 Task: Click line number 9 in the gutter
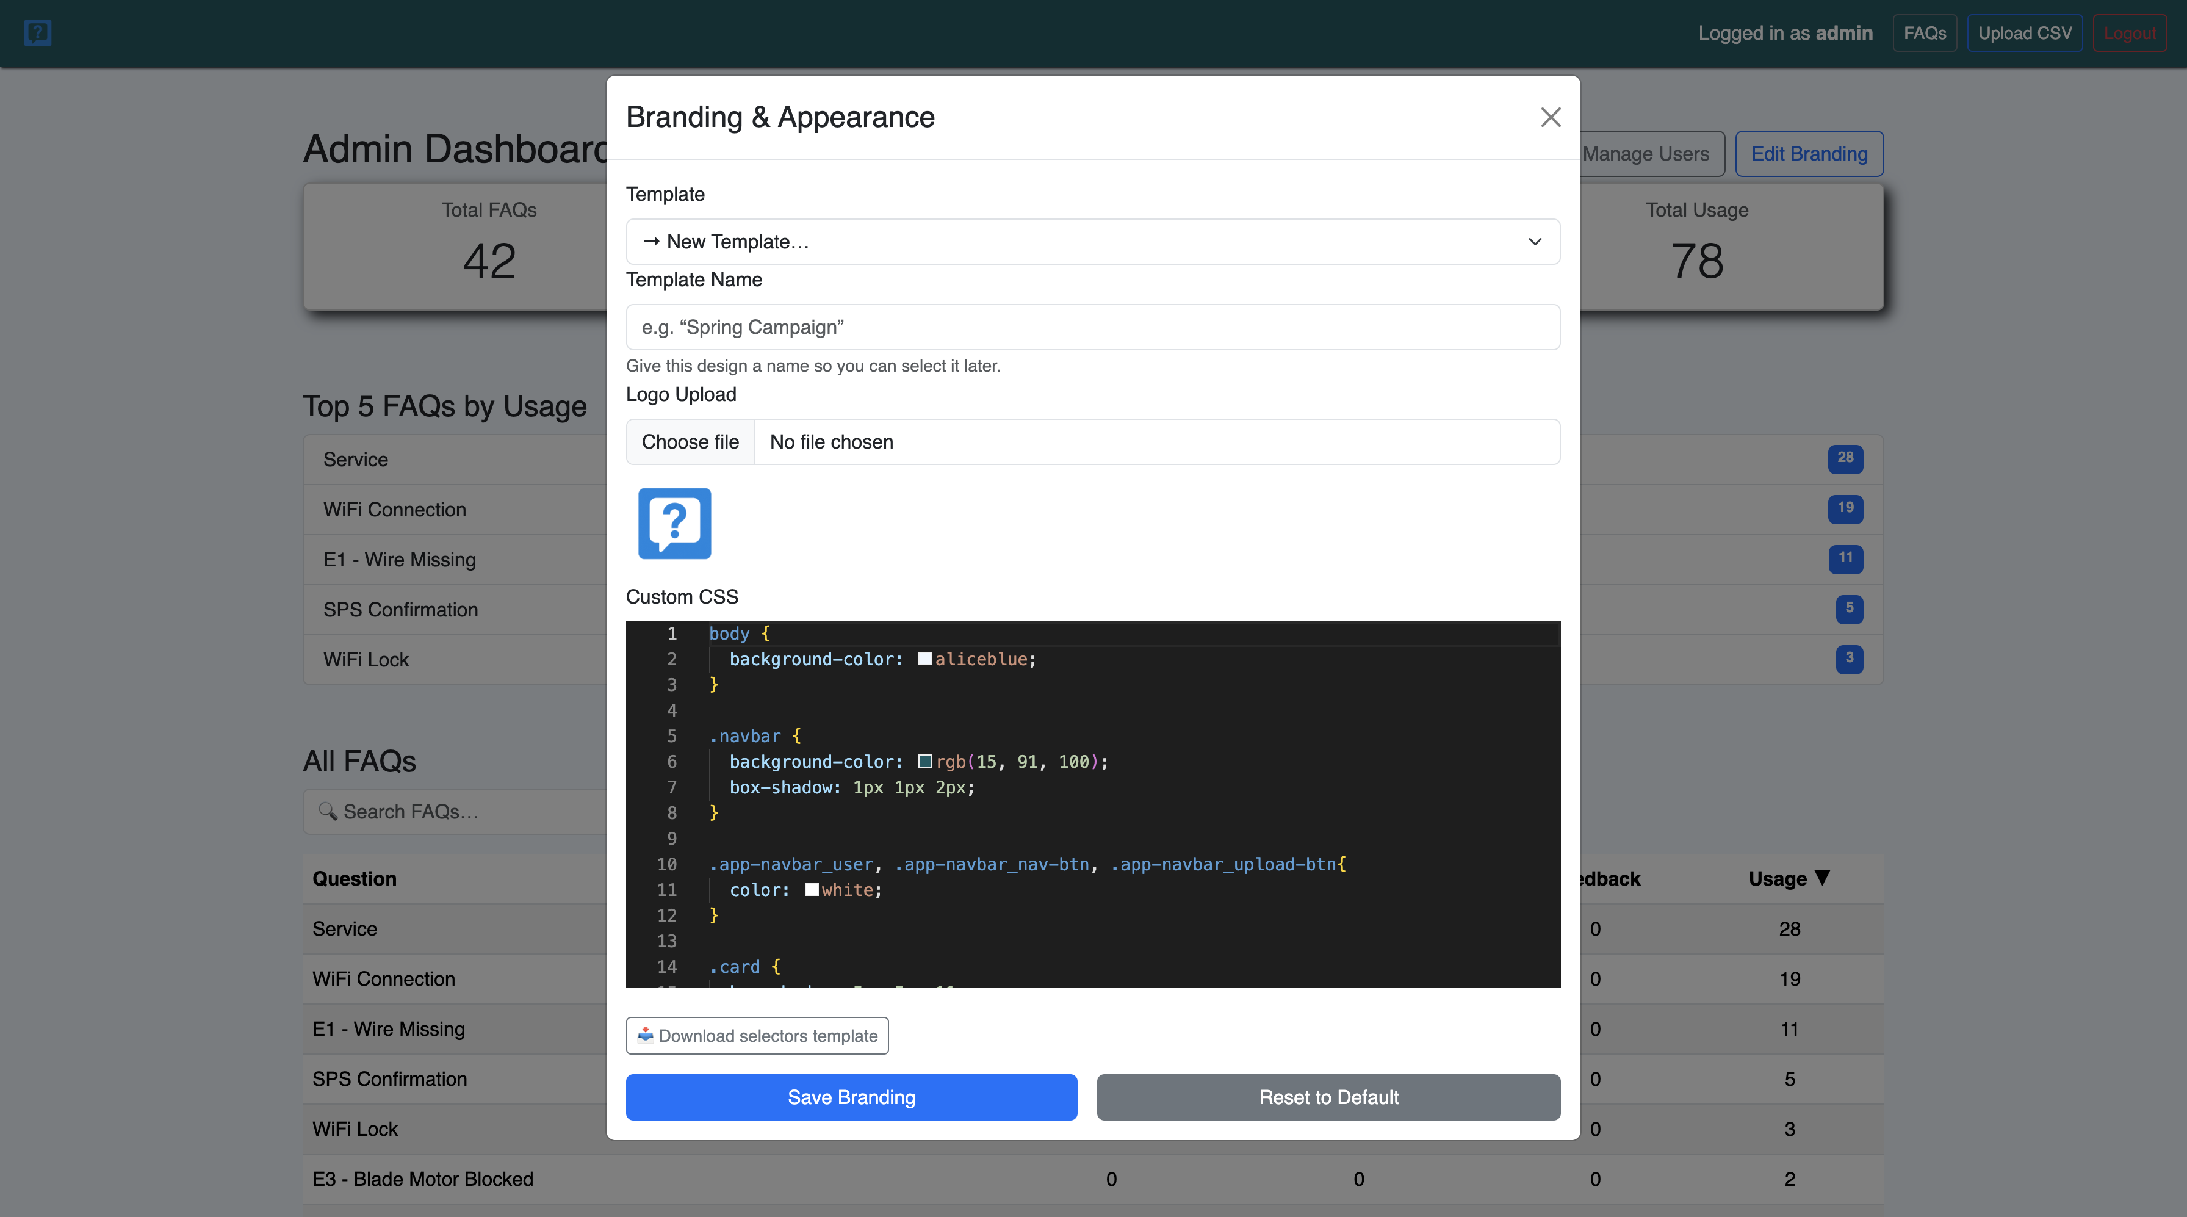[672, 839]
